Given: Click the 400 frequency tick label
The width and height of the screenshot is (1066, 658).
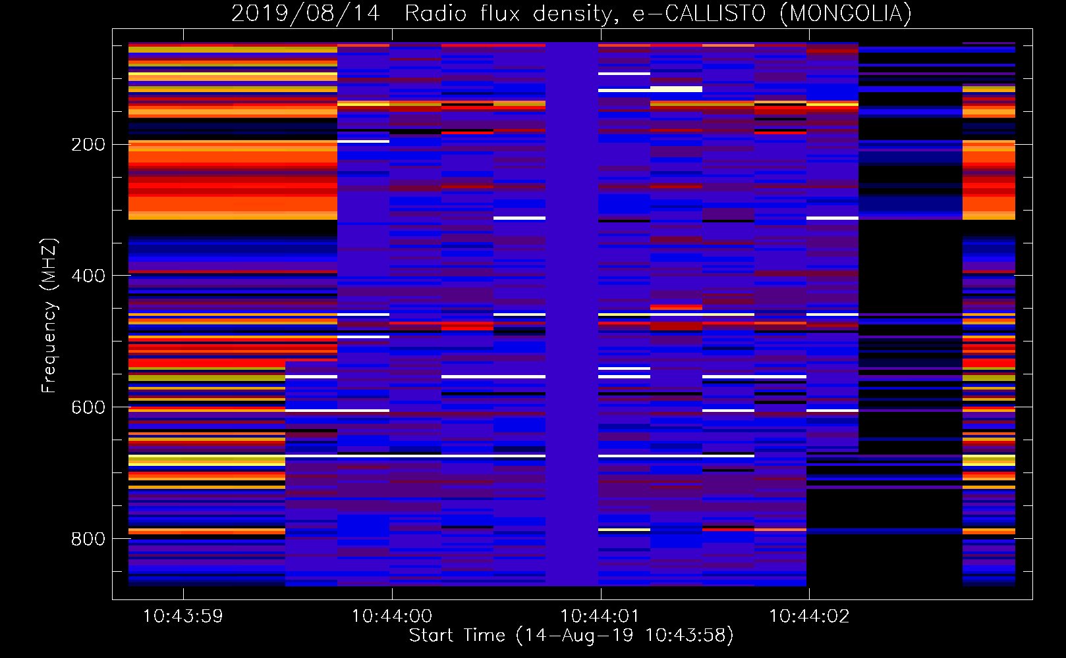Looking at the screenshot, I should pyautogui.click(x=88, y=276).
